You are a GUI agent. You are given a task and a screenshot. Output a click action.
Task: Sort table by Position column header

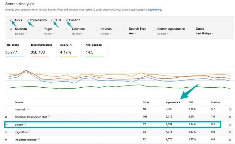point(215,102)
